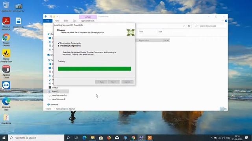Open File Explorer from the taskbar
Image resolution: width=252 pixels, height=141 pixels.
(93, 137)
